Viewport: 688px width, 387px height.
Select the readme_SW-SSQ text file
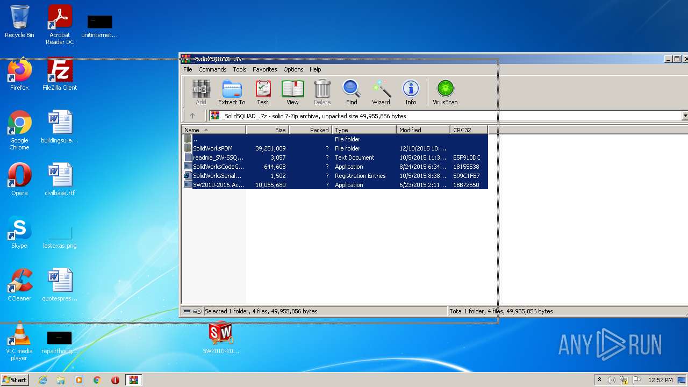(335, 157)
